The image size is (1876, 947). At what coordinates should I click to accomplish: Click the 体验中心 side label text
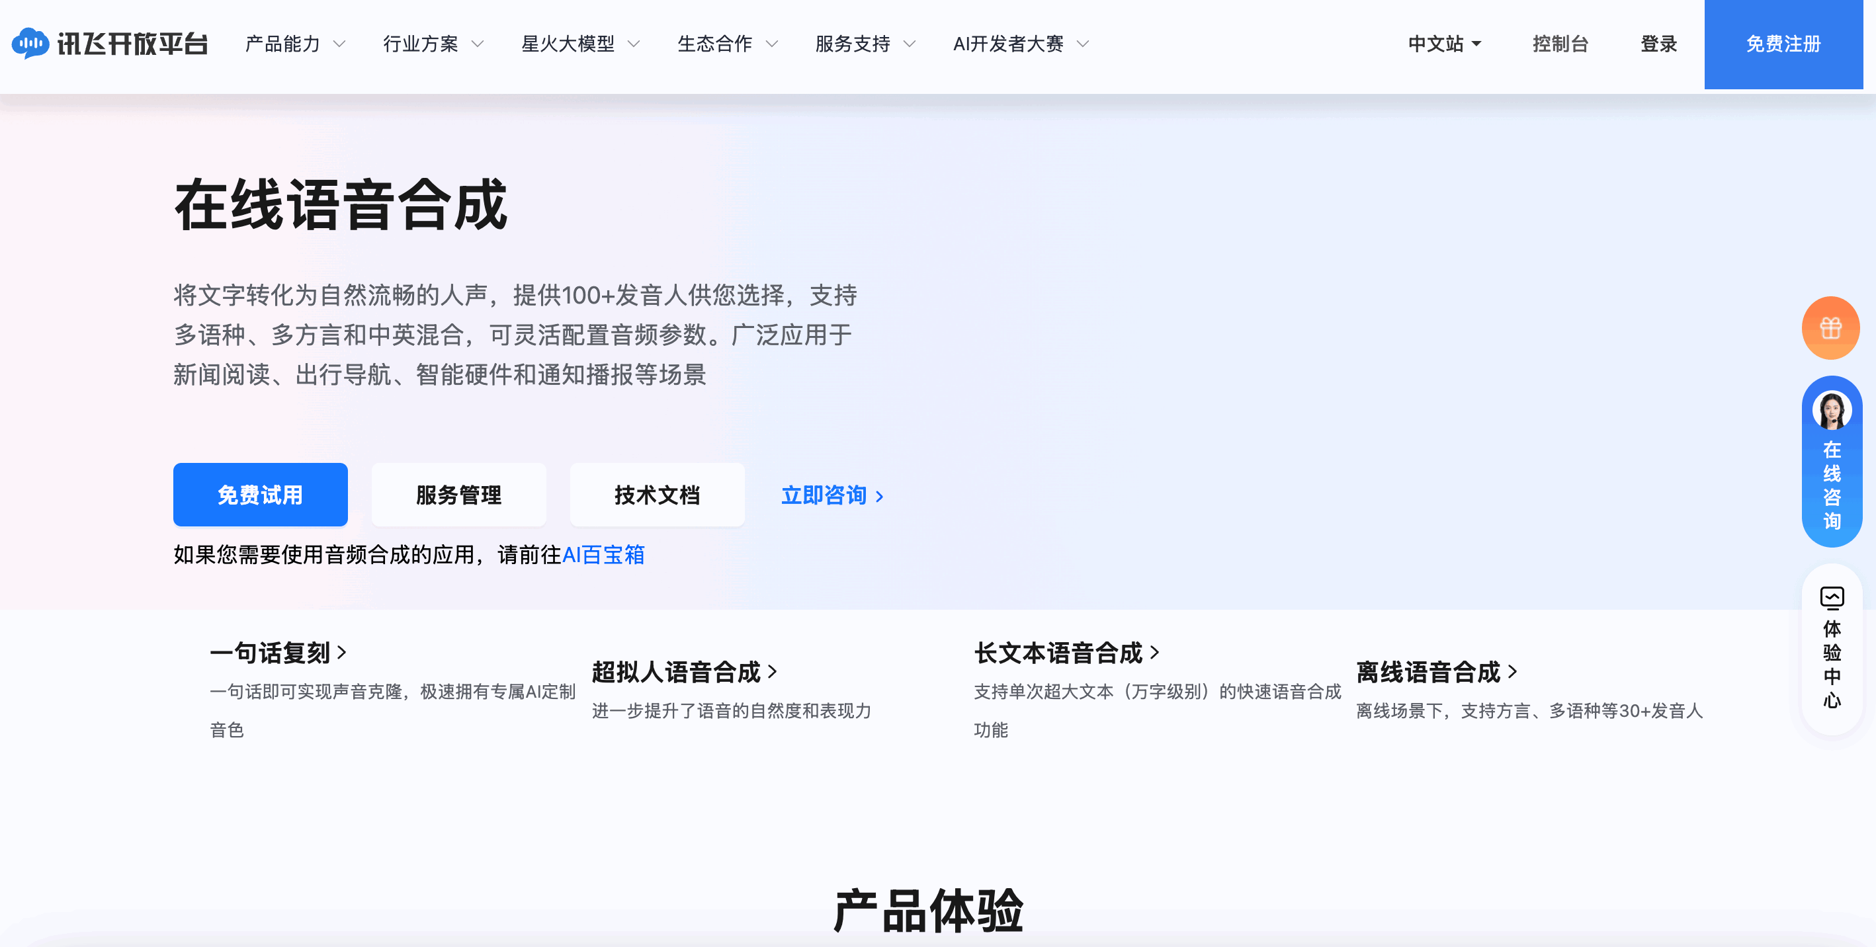click(x=1832, y=663)
